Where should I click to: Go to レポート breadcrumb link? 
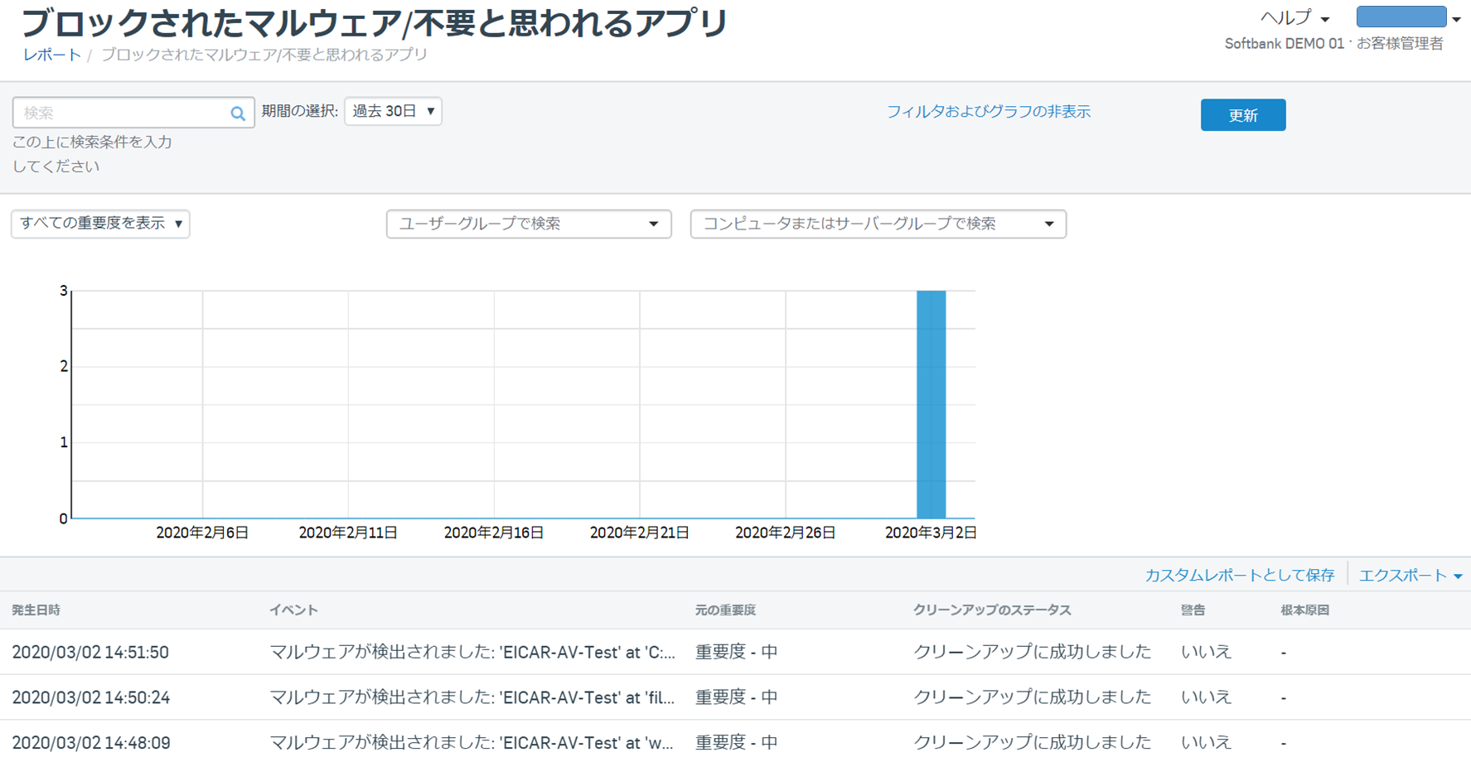tap(51, 55)
